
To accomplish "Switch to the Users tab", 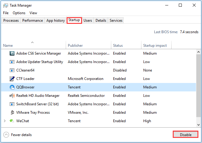I will click(x=88, y=21).
